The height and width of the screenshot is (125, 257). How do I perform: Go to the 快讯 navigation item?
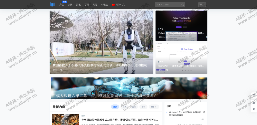(70, 5)
